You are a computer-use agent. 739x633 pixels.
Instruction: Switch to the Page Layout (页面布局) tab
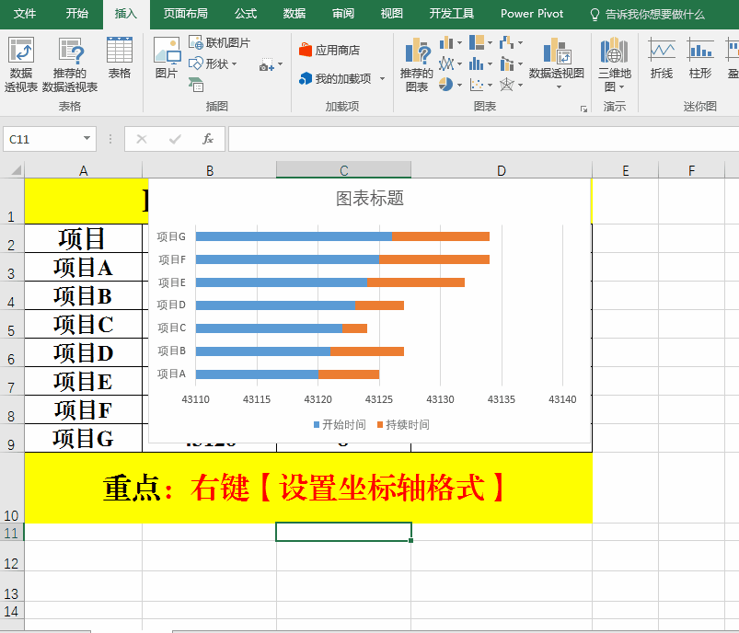tap(185, 14)
